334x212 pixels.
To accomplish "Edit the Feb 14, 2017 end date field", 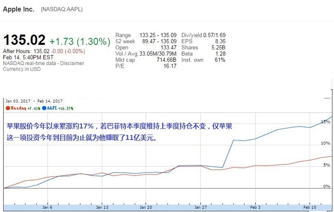I will coord(50,101).
